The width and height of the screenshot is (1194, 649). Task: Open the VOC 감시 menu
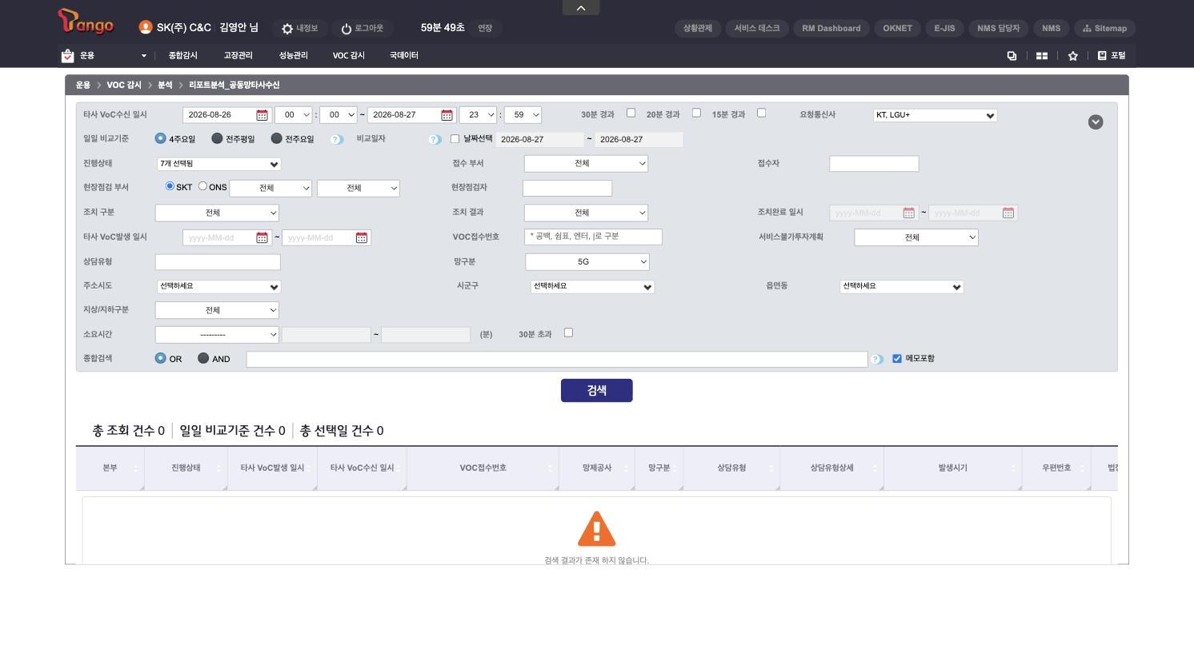[x=349, y=56]
